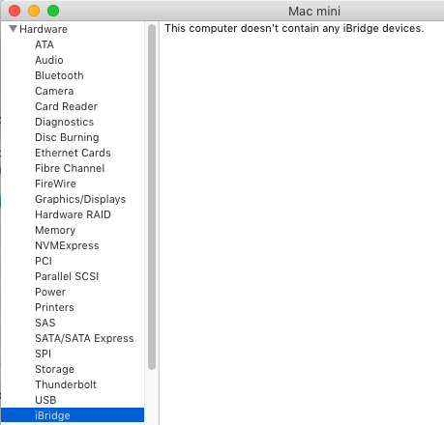Click the sidebar vertical scrollbar thumb
444x425 pixels.
(152, 197)
